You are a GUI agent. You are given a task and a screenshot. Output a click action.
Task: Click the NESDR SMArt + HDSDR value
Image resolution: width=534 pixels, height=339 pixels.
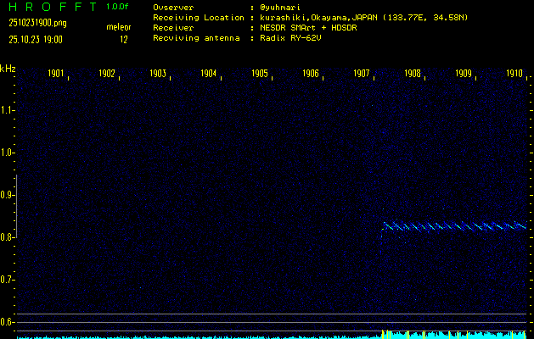point(308,28)
